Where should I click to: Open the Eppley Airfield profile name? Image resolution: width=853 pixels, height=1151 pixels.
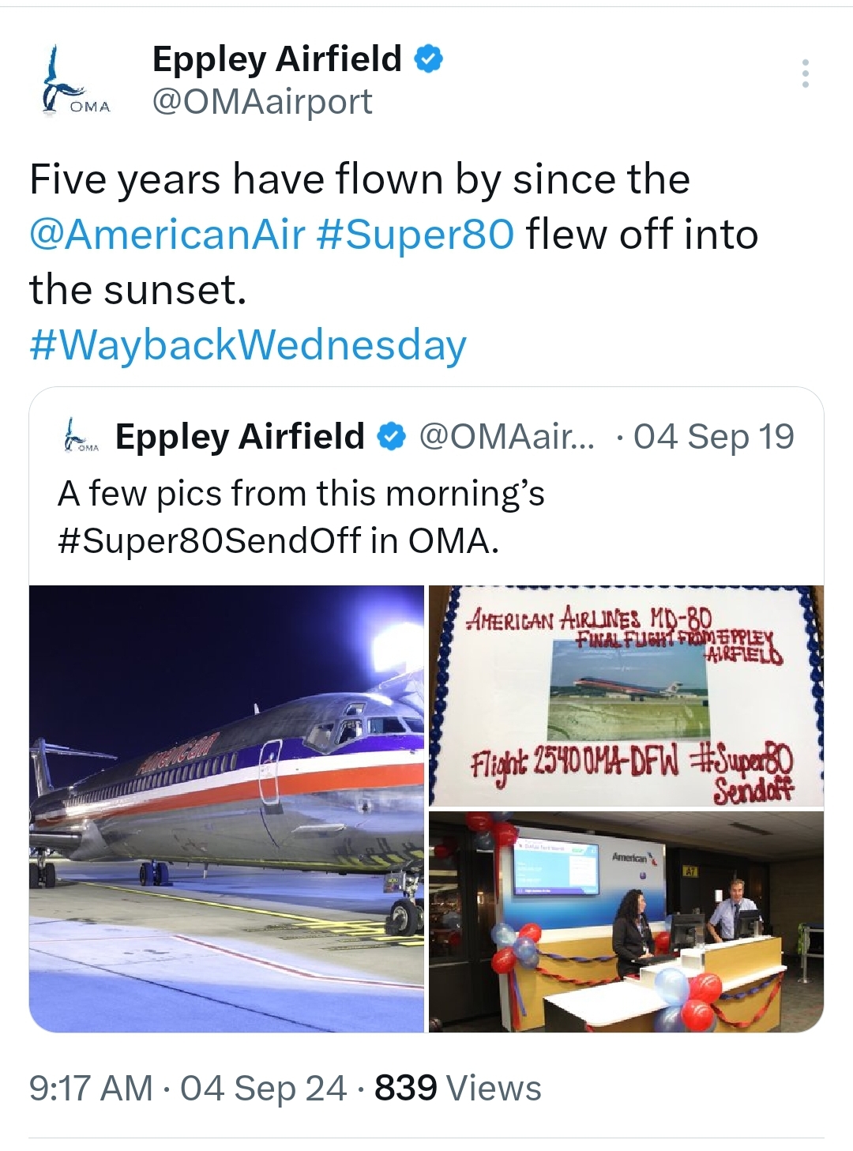coord(276,59)
